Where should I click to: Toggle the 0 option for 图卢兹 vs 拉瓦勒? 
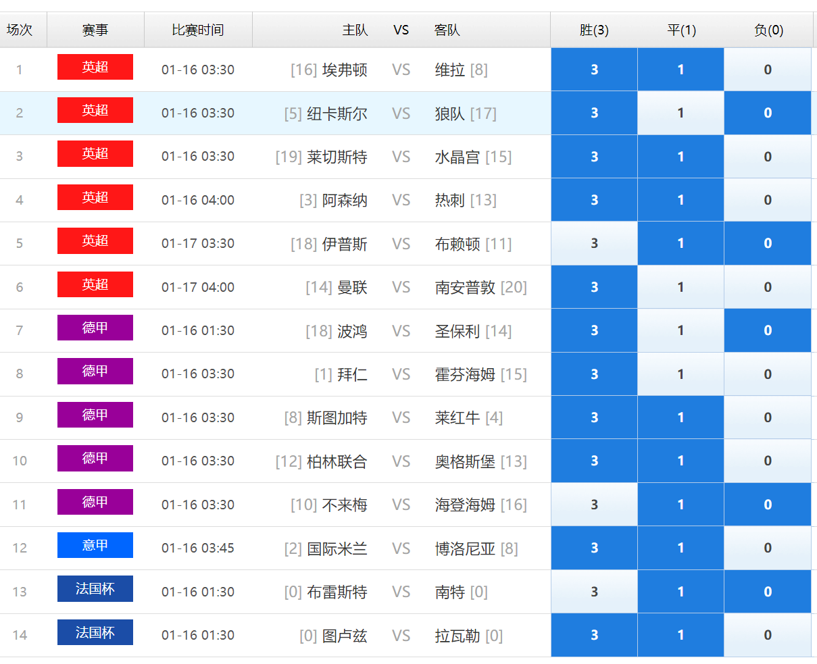pos(768,635)
